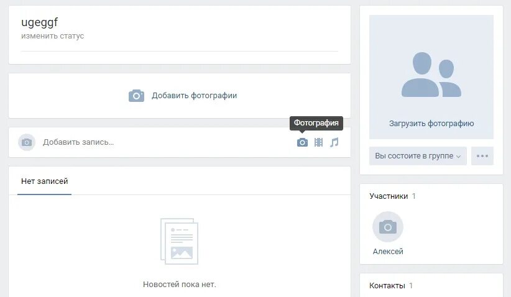Attach a photo using the camera icon
Image resolution: width=511 pixels, height=297 pixels.
pos(302,142)
